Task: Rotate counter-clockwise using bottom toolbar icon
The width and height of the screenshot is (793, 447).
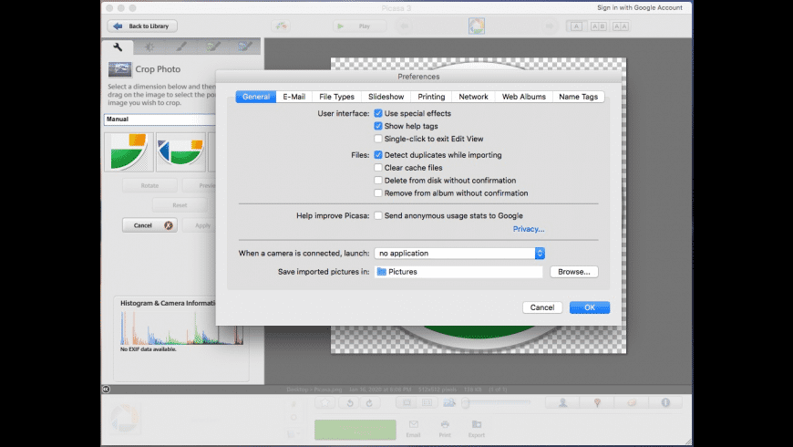Action: (349, 403)
